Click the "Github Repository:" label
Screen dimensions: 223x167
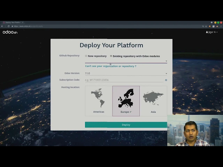pyautogui.click(x=70, y=56)
